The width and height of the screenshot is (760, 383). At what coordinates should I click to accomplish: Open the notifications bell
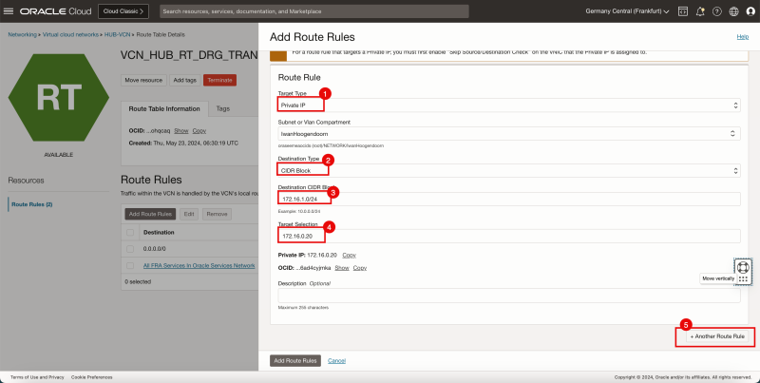coord(700,10)
